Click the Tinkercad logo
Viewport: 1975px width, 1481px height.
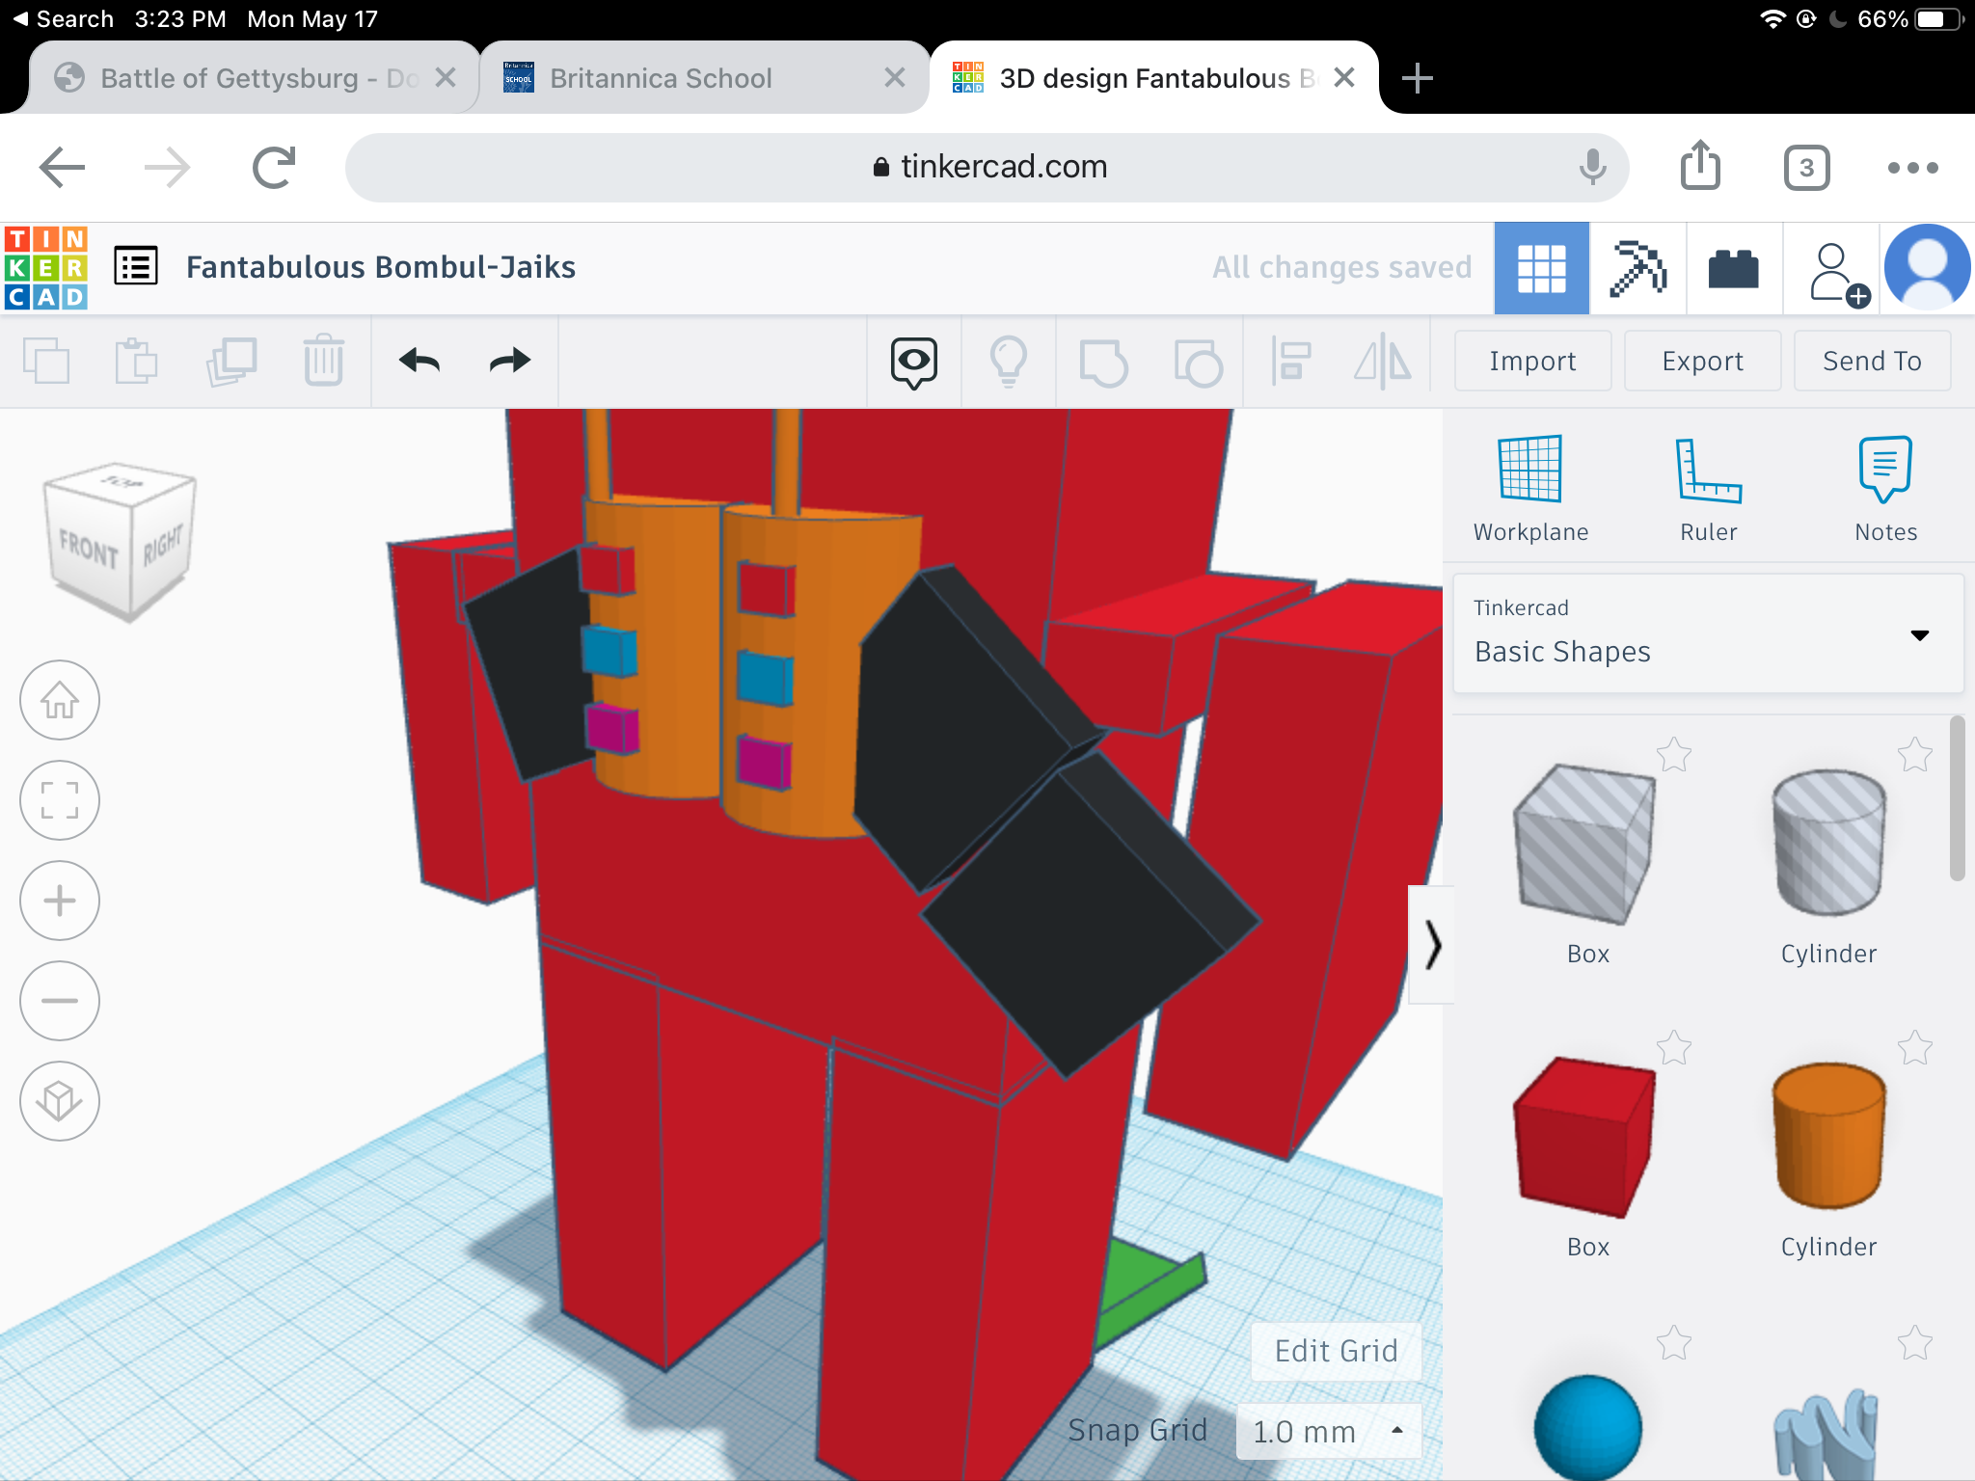click(45, 268)
